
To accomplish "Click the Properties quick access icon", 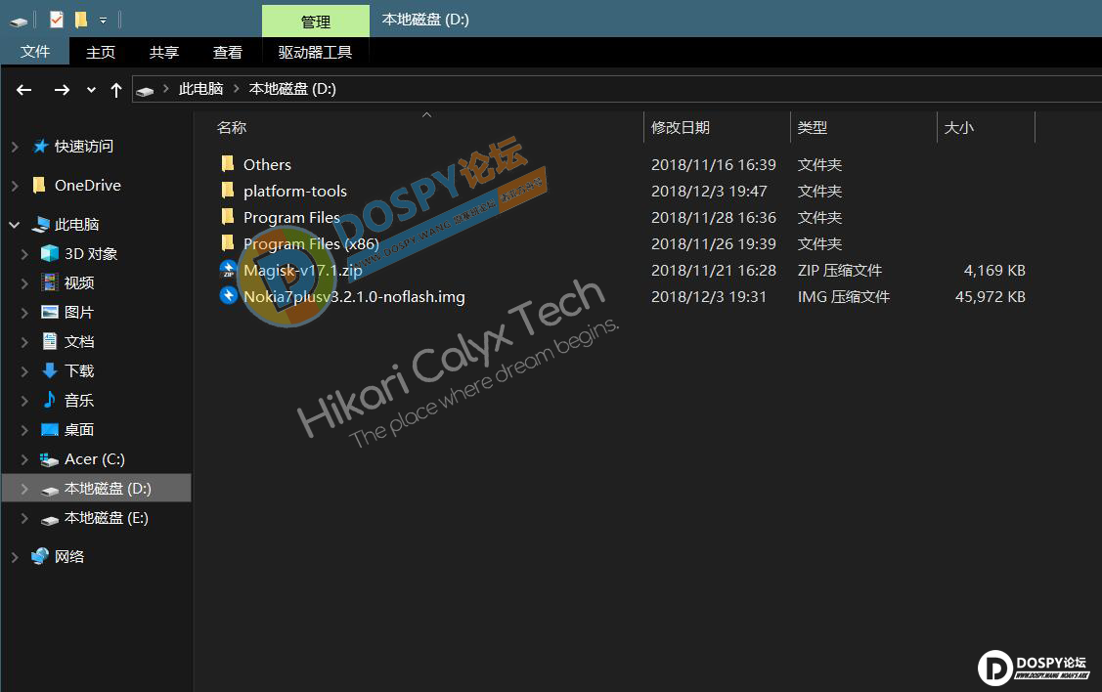I will coord(56,20).
